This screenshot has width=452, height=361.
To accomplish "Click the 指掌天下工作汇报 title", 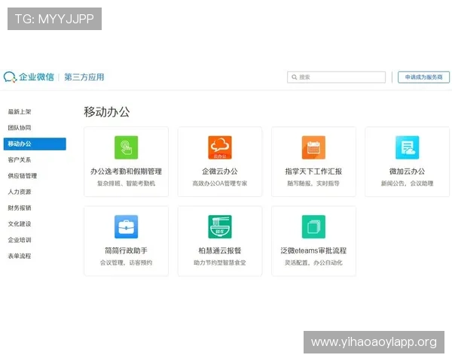I will tap(313, 171).
